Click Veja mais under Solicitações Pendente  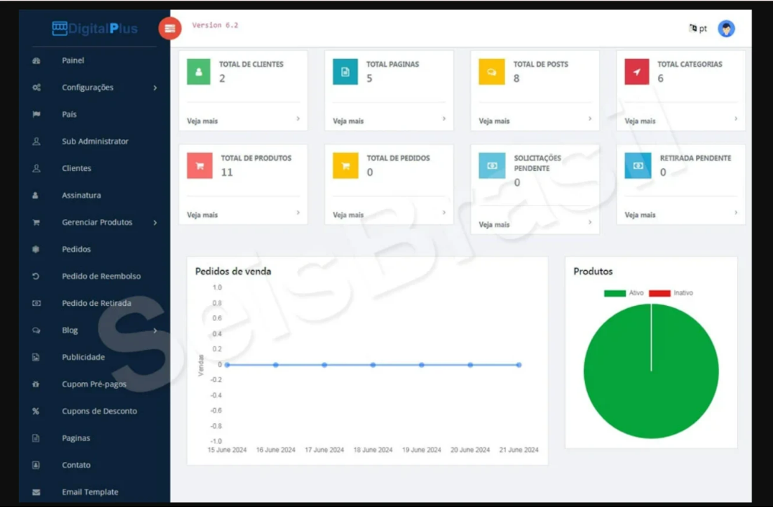point(494,225)
